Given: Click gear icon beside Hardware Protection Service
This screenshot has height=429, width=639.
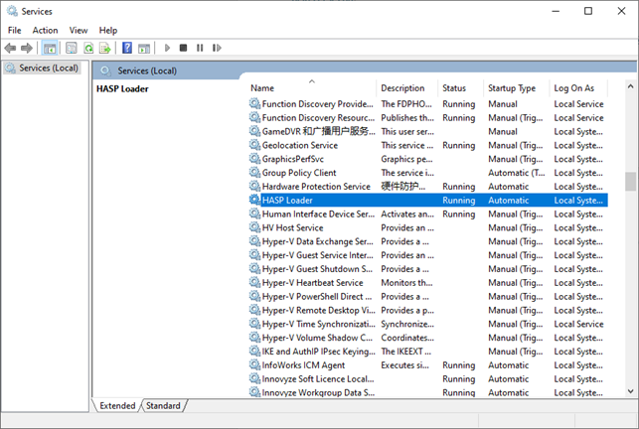Looking at the screenshot, I should pos(254,186).
